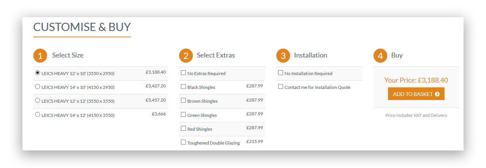Screen dimensions: 486x168
Task: Check the Brown Shingles option
Action: (183, 100)
